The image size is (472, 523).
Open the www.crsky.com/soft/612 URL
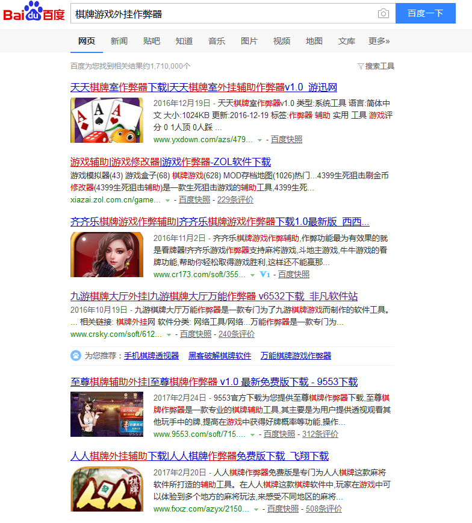click(x=116, y=334)
